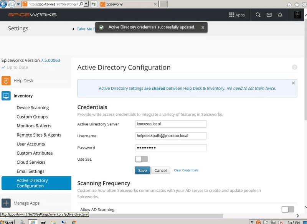The image size is (307, 224).
Task: Show hidden system tray icons
Action: [252, 222]
